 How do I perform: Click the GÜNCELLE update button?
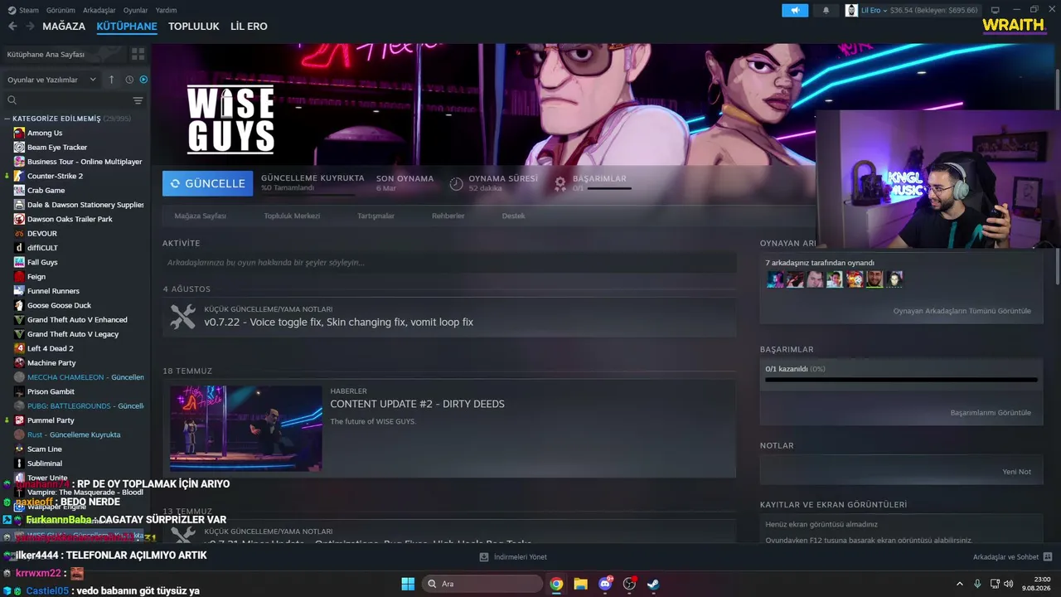click(207, 183)
